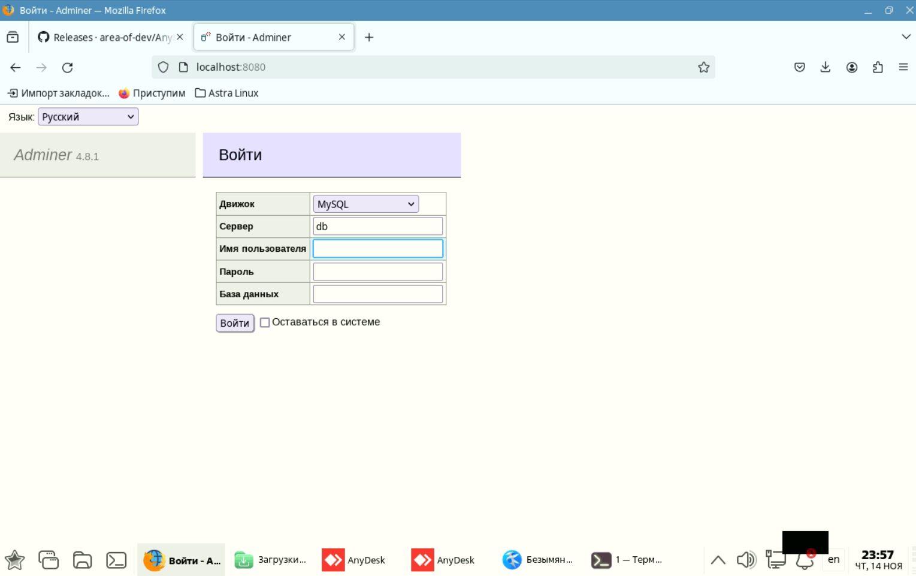The image size is (916, 576).
Task: Switch to the first AnyDesk taskbar window
Action: pyautogui.click(x=359, y=560)
